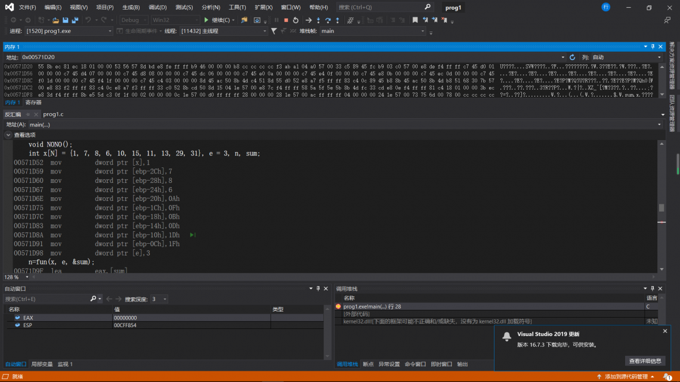Switch to the 局部变量 tab
680x382 pixels.
point(42,364)
